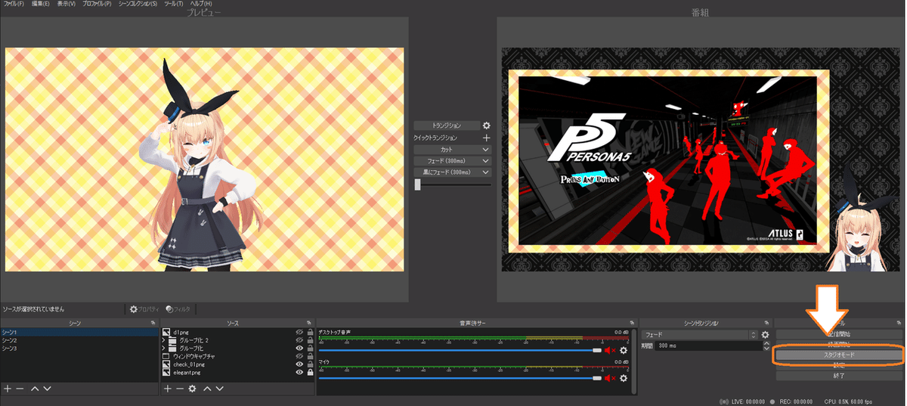Open the フェード (300ms) quick transition dropdown
The image size is (907, 406).
click(453, 161)
